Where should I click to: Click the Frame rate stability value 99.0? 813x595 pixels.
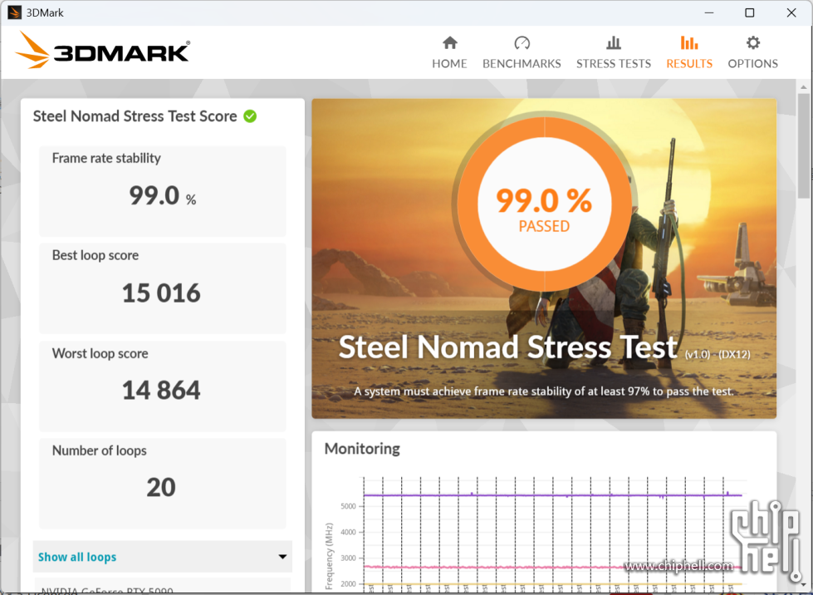click(154, 195)
